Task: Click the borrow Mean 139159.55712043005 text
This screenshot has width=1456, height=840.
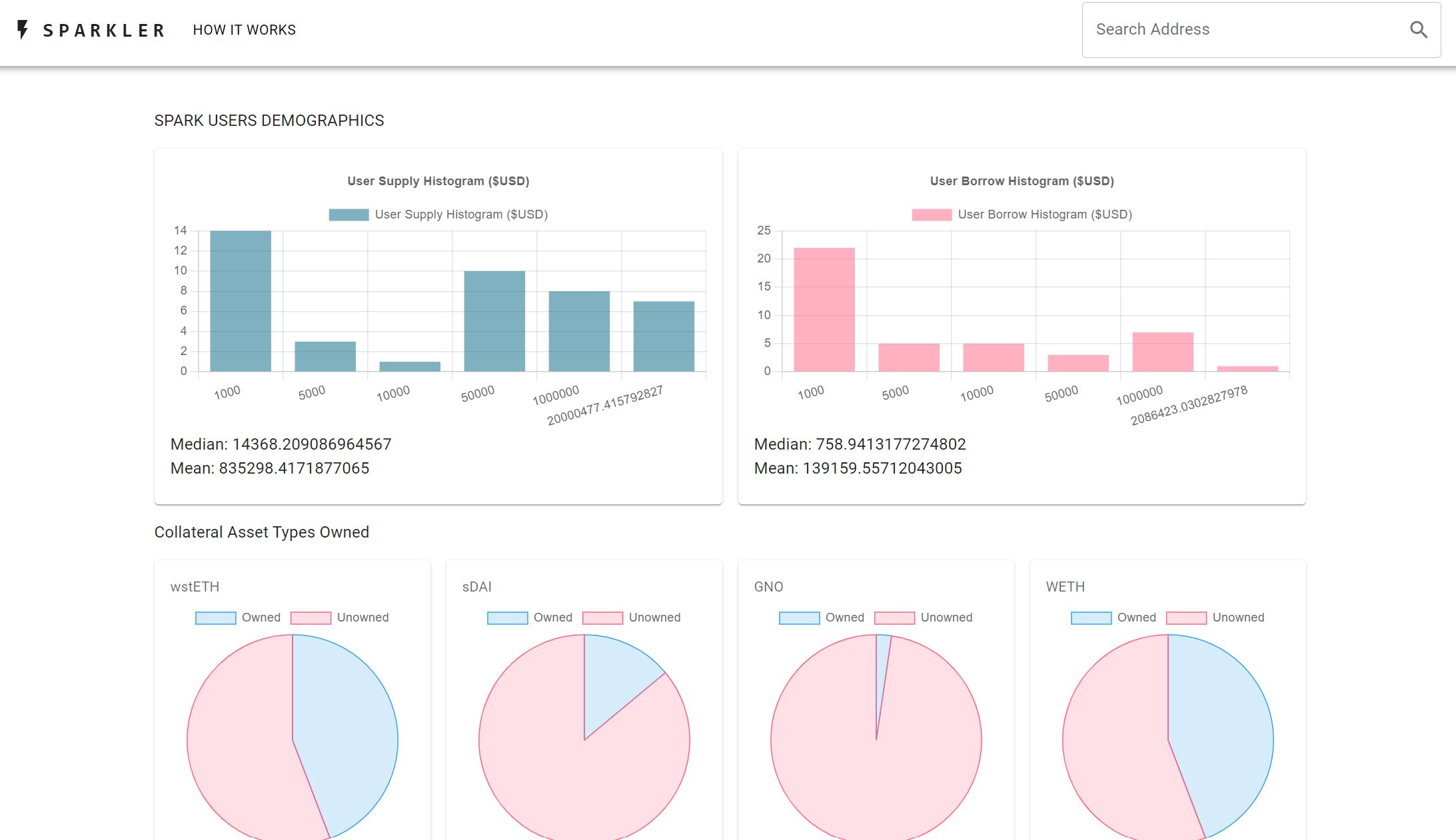Action: (858, 468)
